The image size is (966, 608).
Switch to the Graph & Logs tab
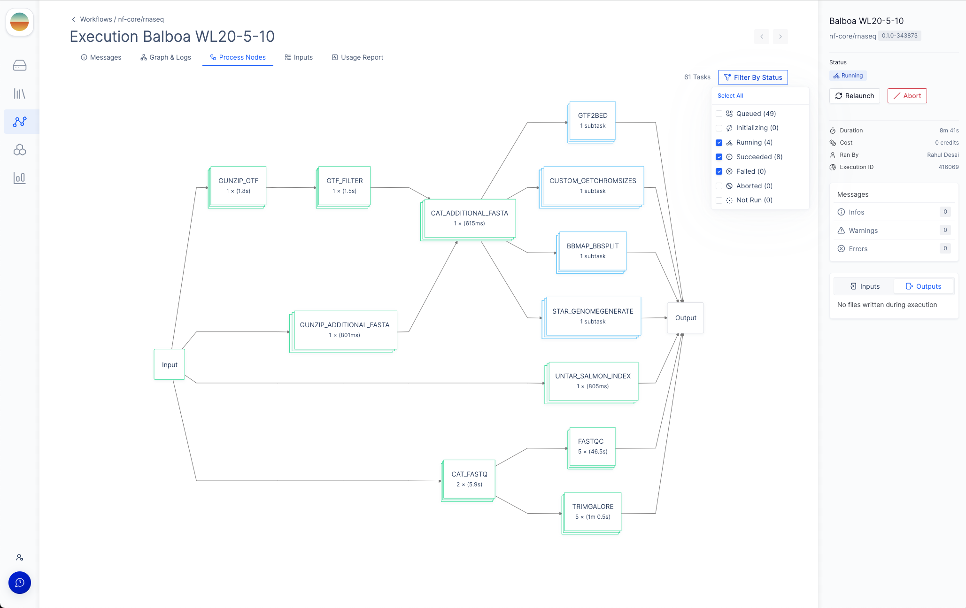coord(166,57)
